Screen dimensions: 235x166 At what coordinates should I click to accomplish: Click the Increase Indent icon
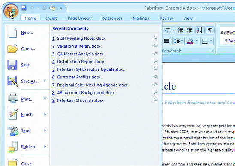(x=190, y=30)
